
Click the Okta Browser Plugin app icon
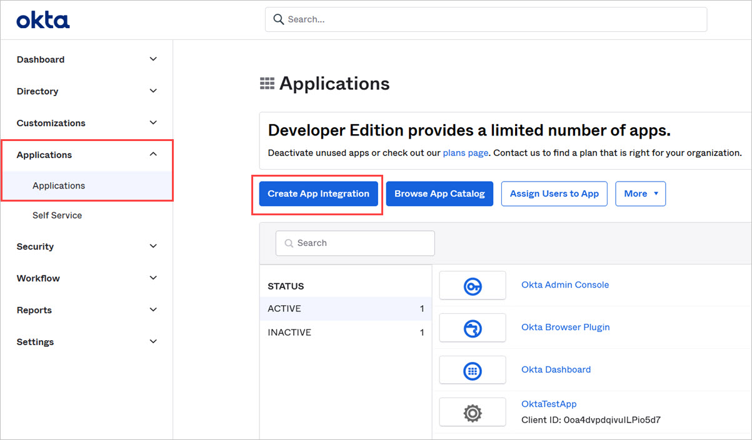[x=472, y=328]
